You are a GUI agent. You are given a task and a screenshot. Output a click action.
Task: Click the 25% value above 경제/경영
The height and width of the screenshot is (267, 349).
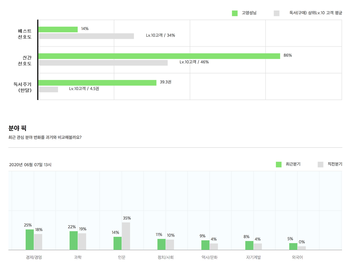coord(28,225)
